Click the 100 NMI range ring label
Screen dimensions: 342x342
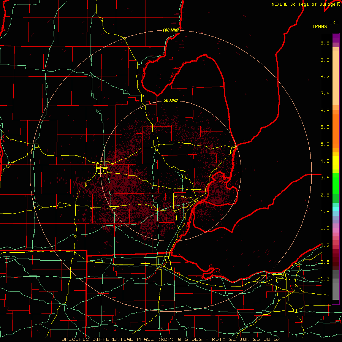(x=171, y=30)
